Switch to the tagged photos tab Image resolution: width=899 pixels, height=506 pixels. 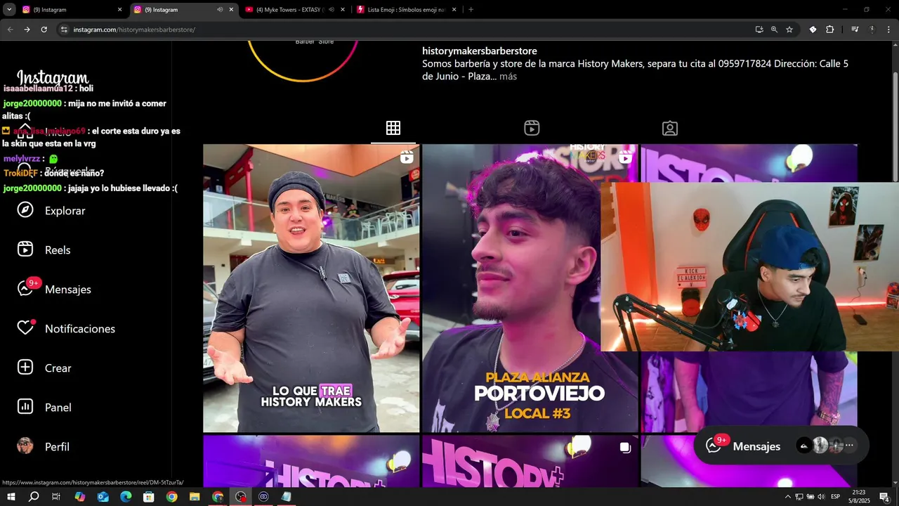click(670, 128)
